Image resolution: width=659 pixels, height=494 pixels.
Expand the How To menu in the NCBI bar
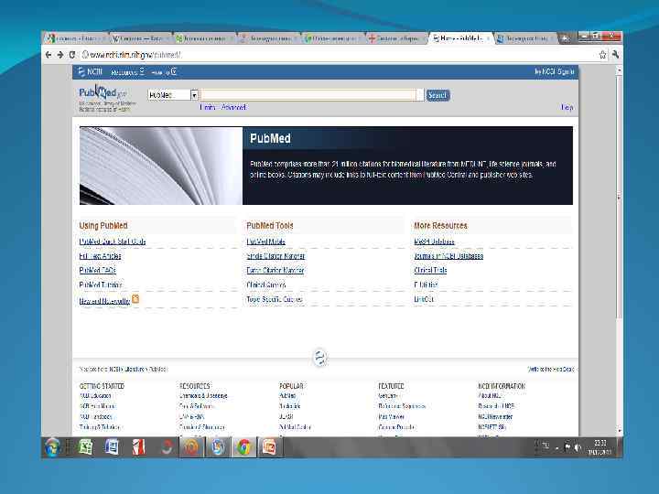click(x=164, y=72)
